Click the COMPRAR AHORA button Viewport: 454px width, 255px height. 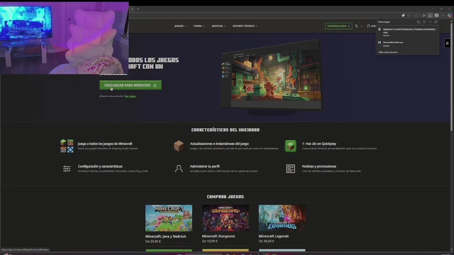338,26
